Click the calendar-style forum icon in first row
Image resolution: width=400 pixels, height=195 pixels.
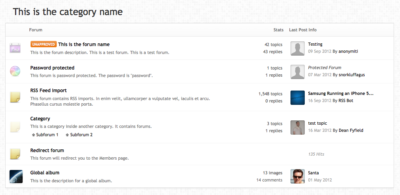15,48
